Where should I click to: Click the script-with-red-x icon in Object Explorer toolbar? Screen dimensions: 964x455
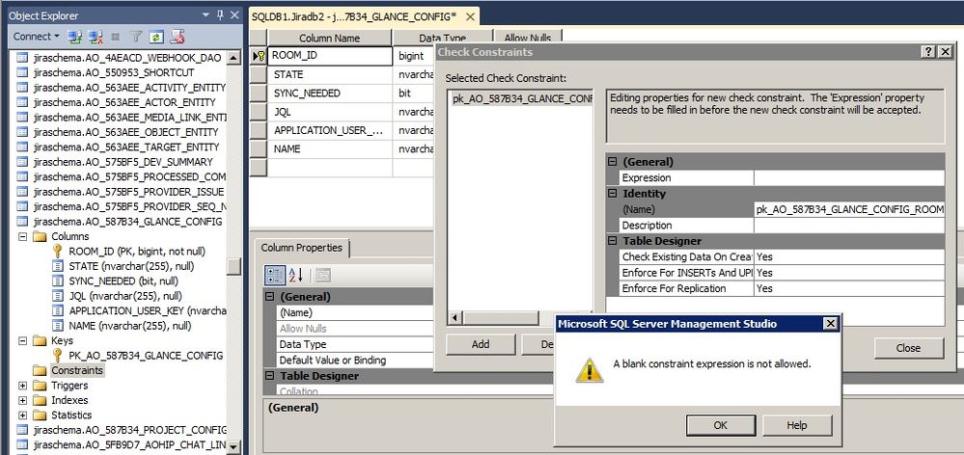(x=177, y=37)
